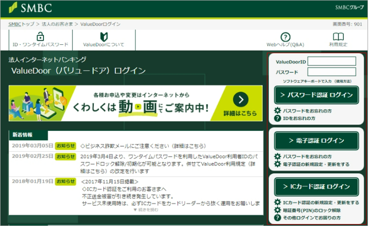Click the パスワード認証 ログイン button

[x=316, y=95]
